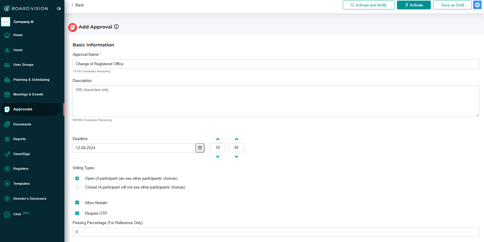Image resolution: width=484 pixels, height=242 pixels.
Task: Open Home from sidebar menu
Action: (x=18, y=35)
